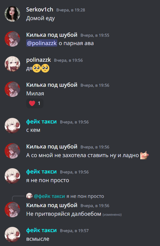
Task: Toggle the red heart reaction
Action: [35, 103]
